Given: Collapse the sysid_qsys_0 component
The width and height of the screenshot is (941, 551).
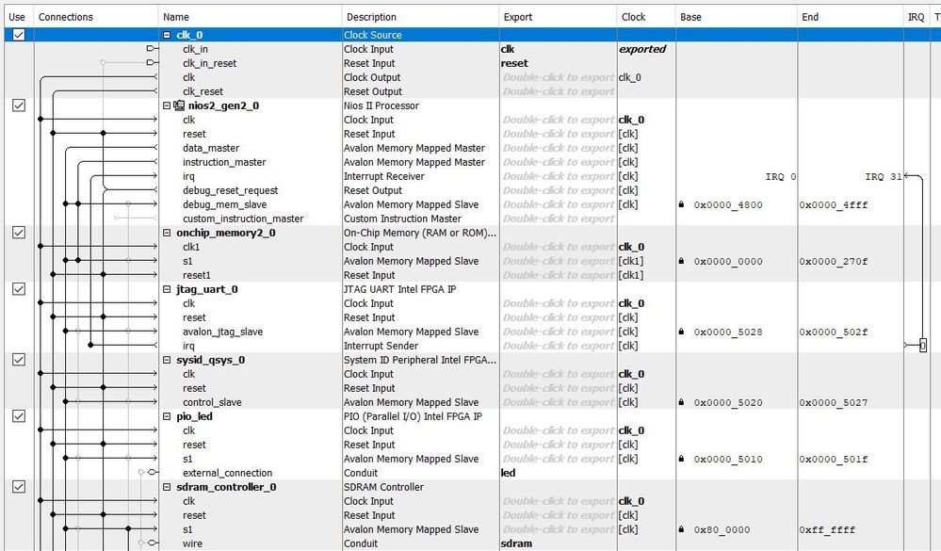Looking at the screenshot, I should (167, 360).
